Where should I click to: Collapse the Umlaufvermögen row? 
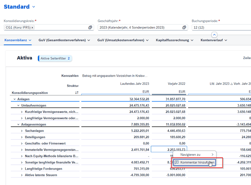point(18,106)
